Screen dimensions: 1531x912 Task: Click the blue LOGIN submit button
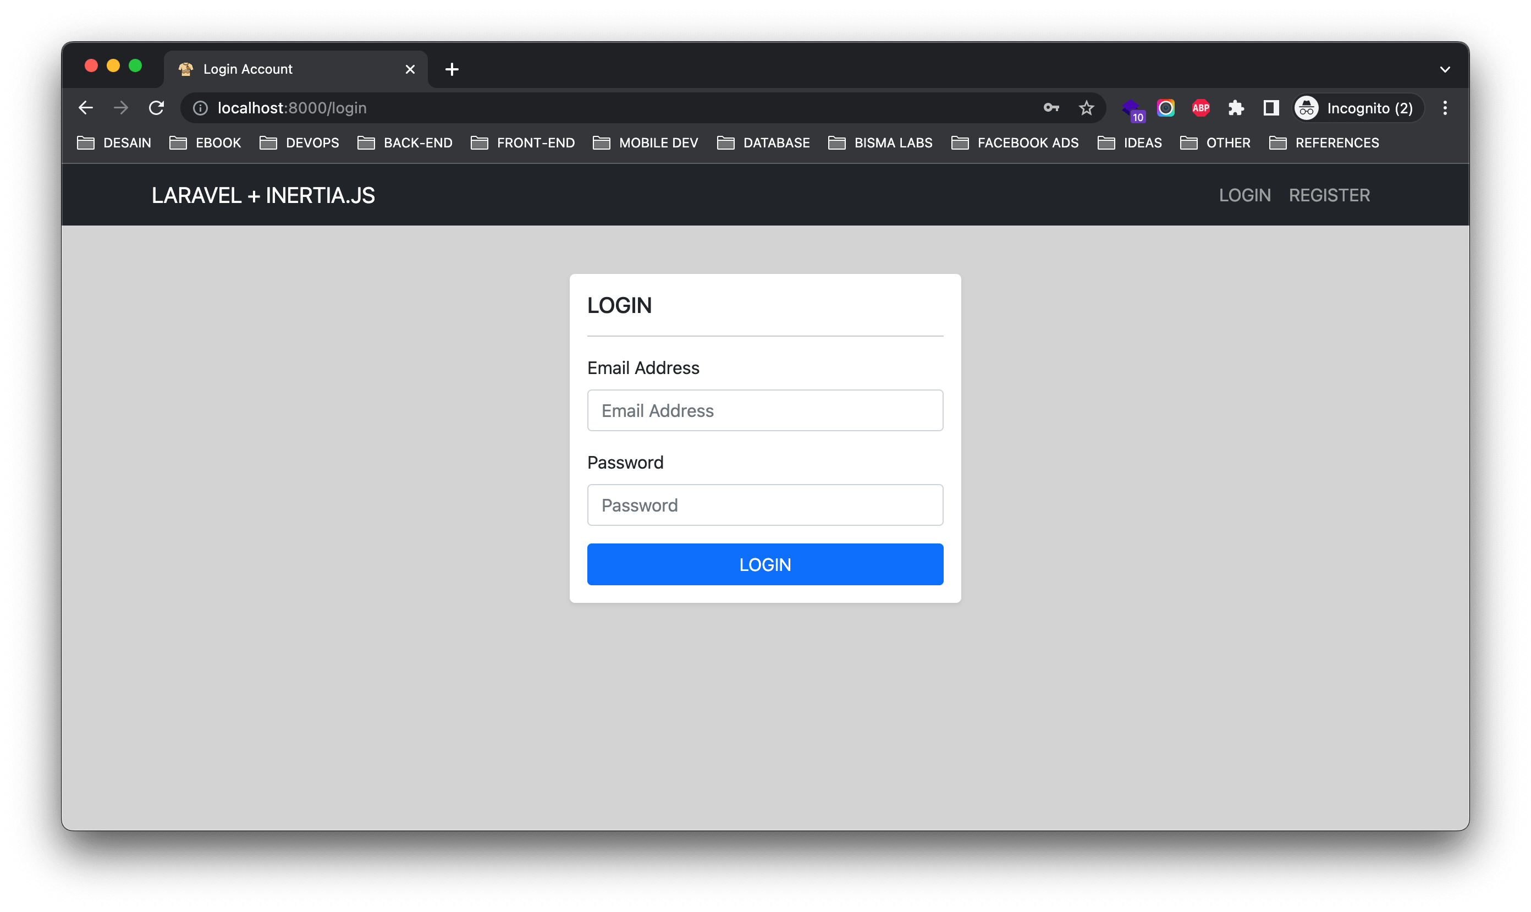765,564
